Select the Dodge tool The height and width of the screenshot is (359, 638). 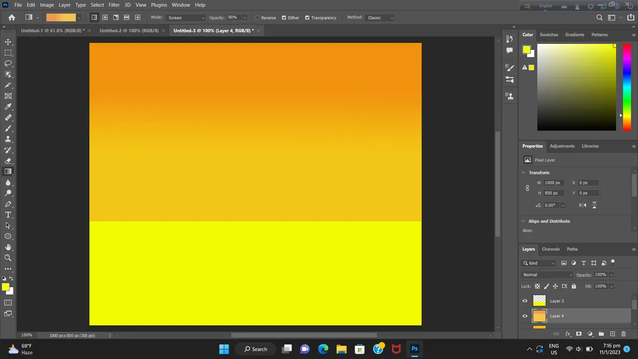(x=8, y=193)
